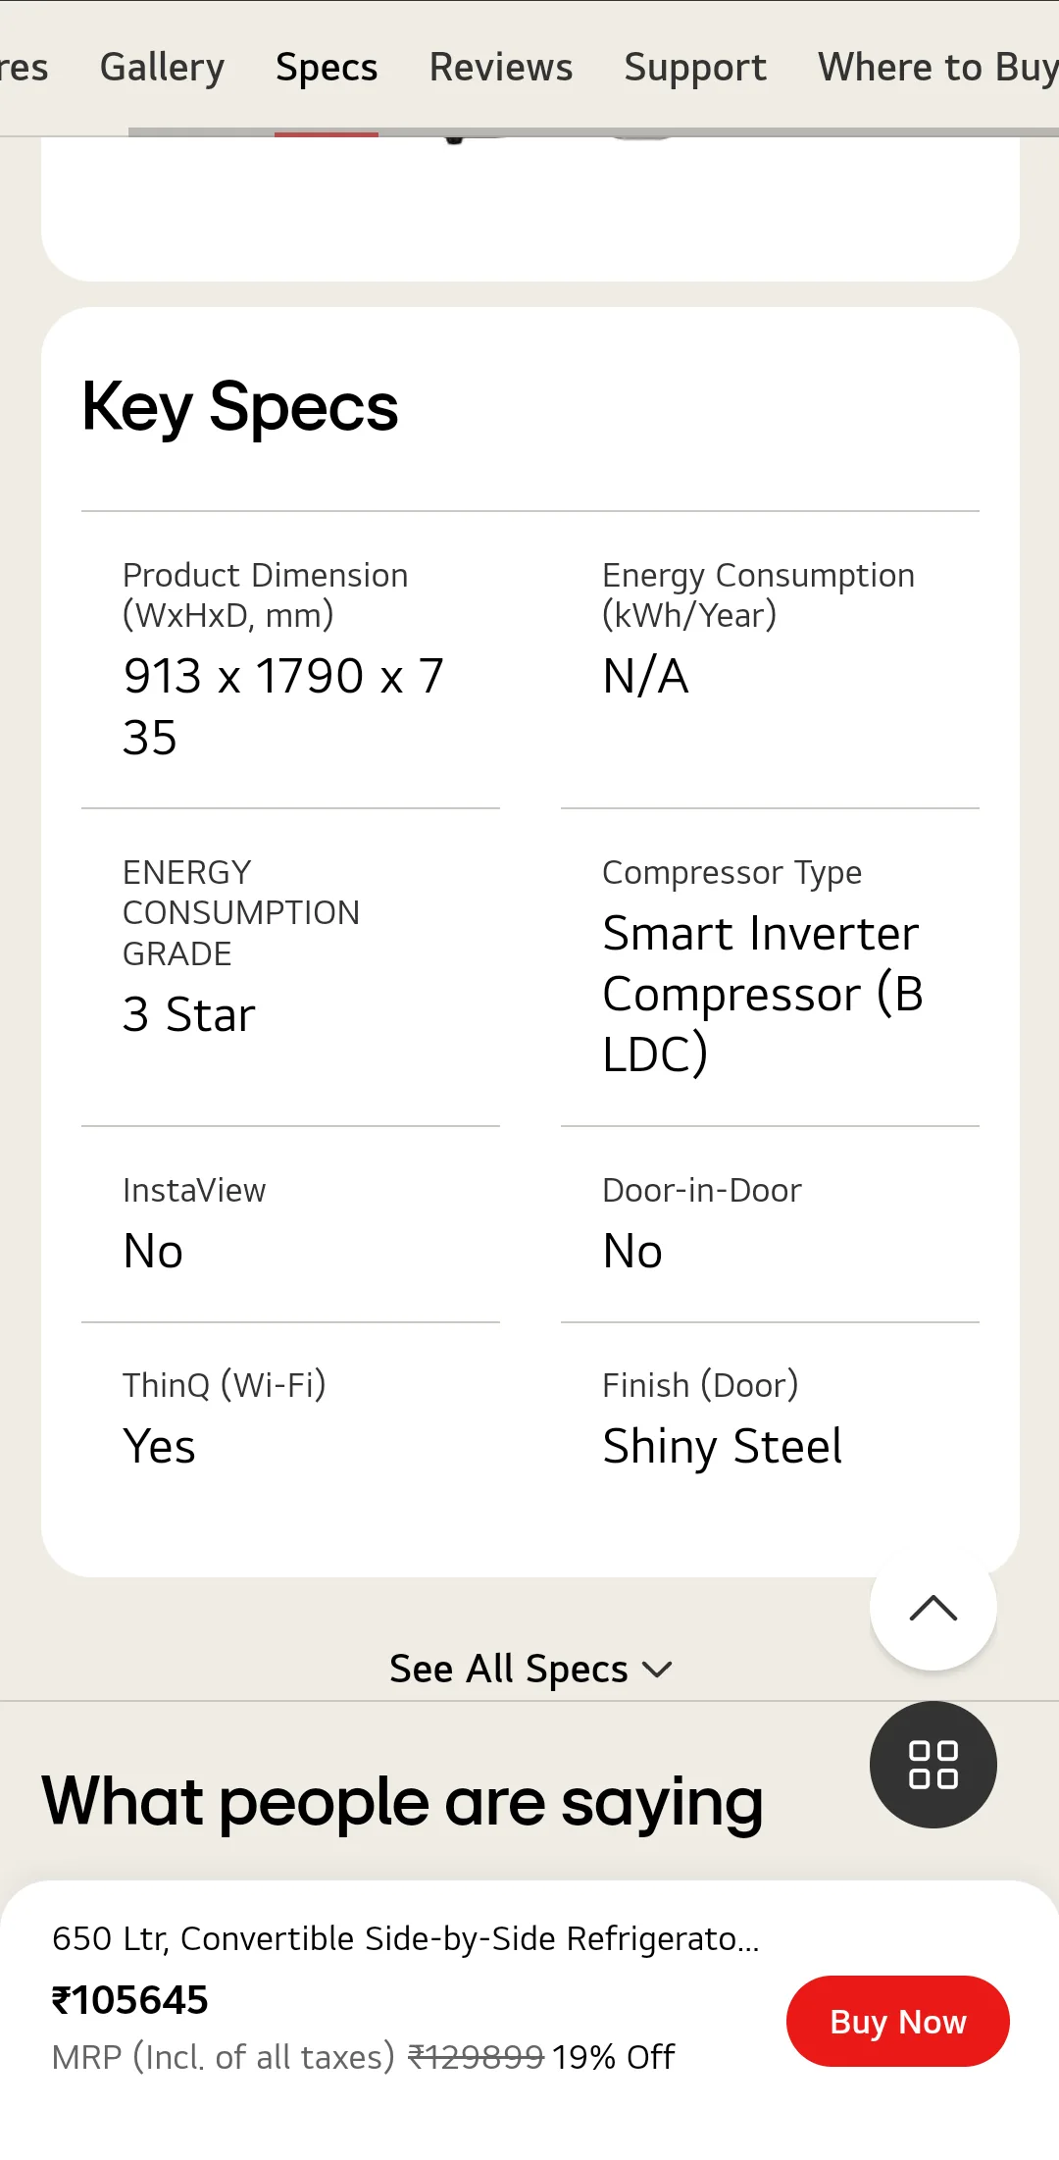Viewport: 1059px width, 2160px height.
Task: Click the struck-through MRP ₹129899
Action: [476, 2057]
